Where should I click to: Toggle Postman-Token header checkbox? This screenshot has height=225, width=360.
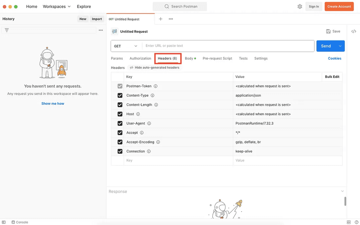(120, 86)
